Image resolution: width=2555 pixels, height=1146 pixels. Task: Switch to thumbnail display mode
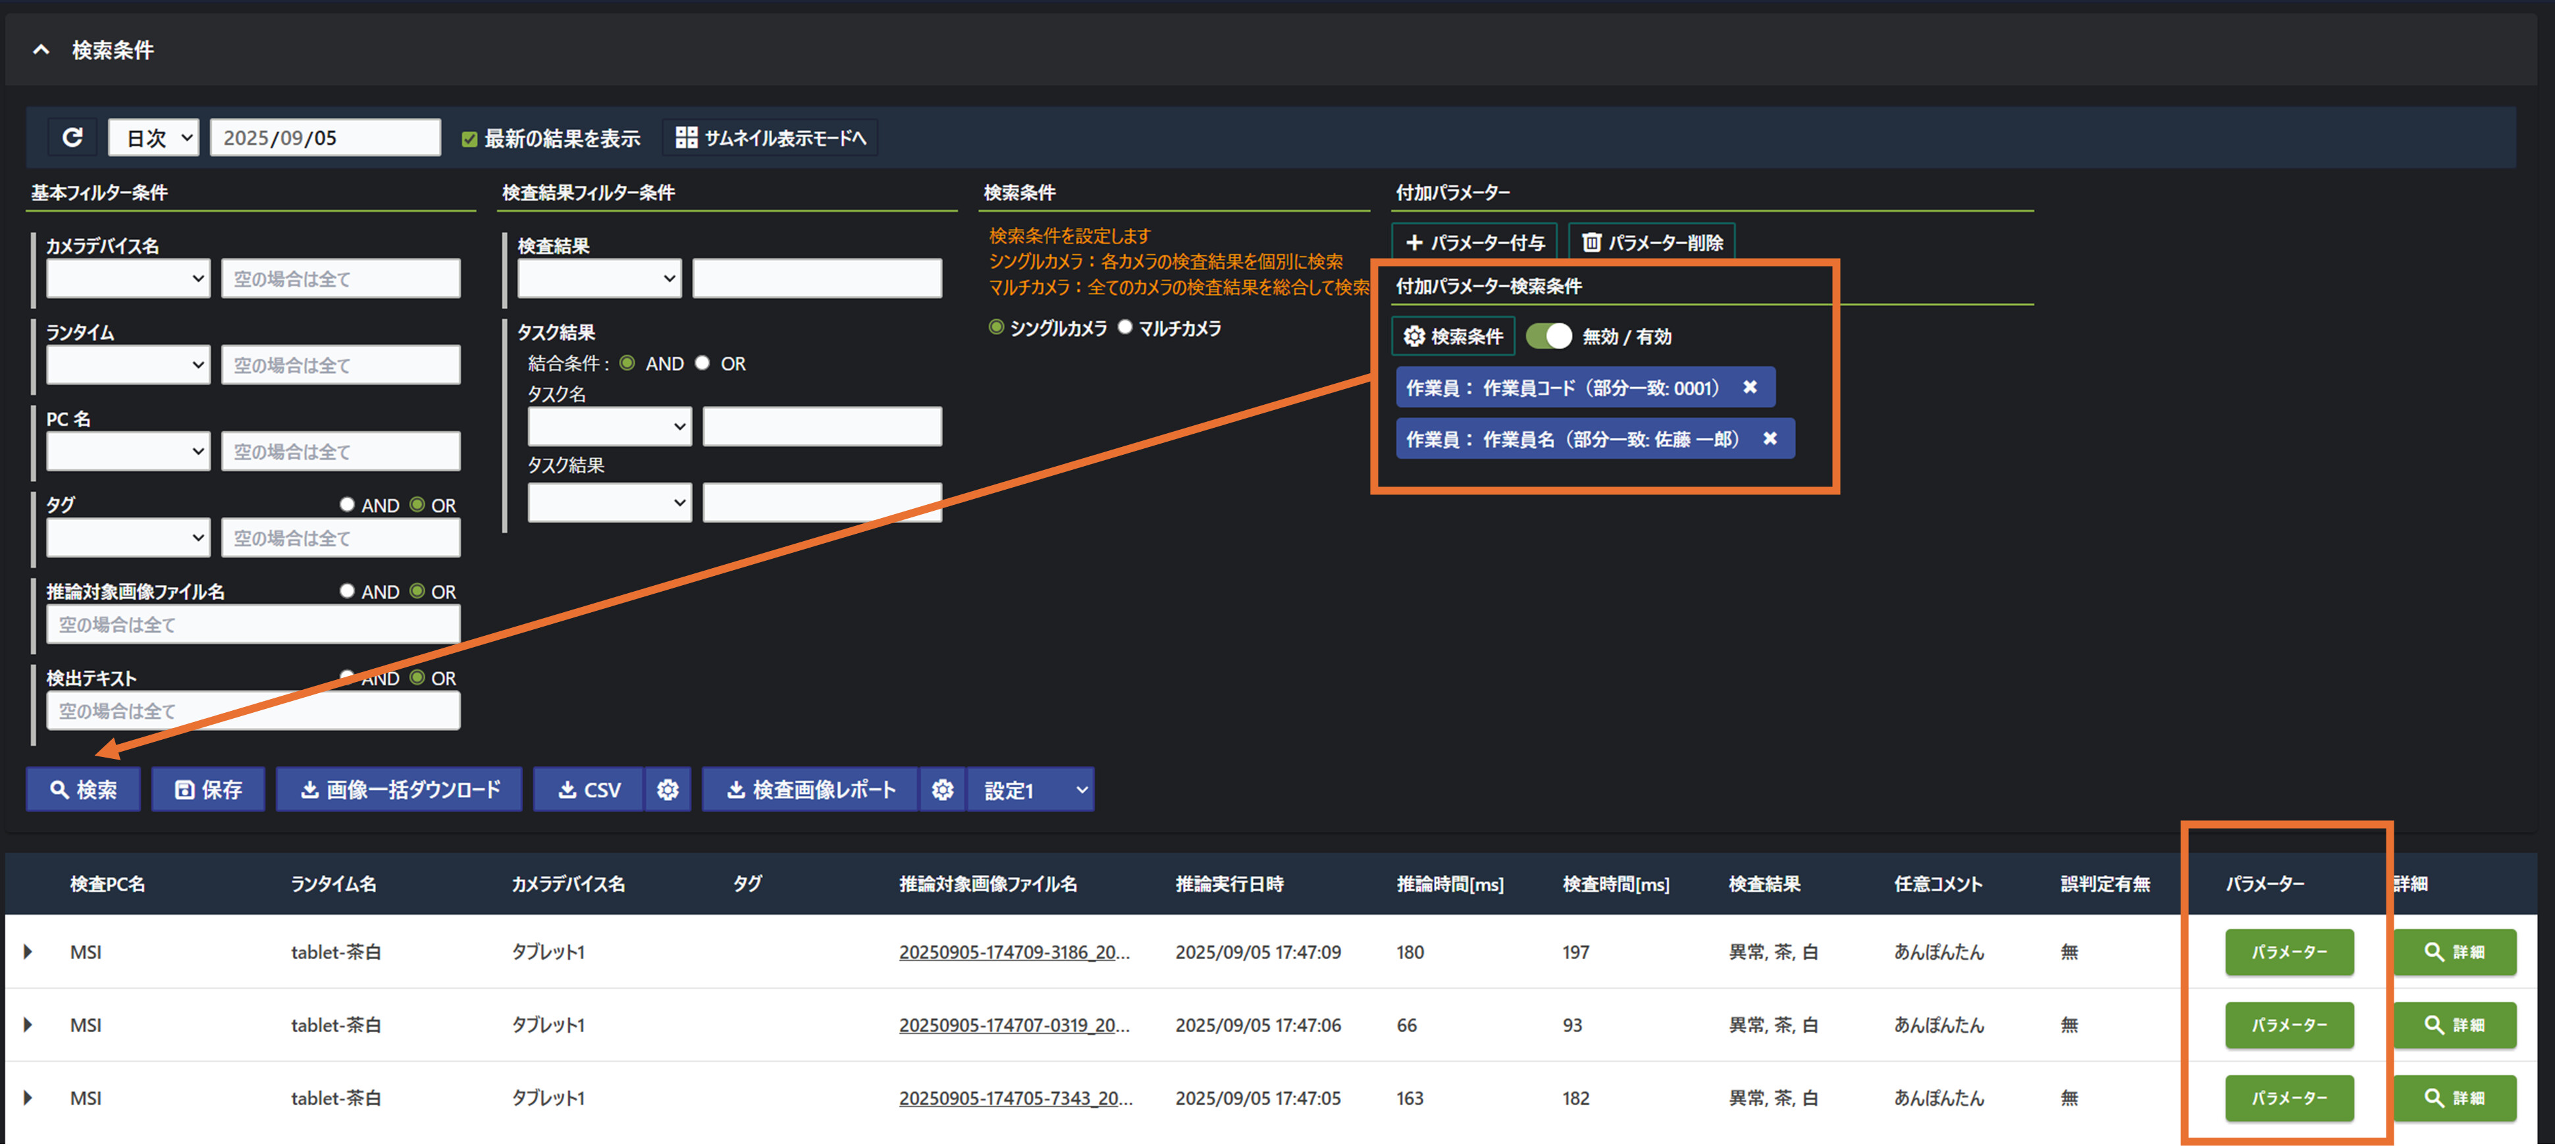point(771,138)
